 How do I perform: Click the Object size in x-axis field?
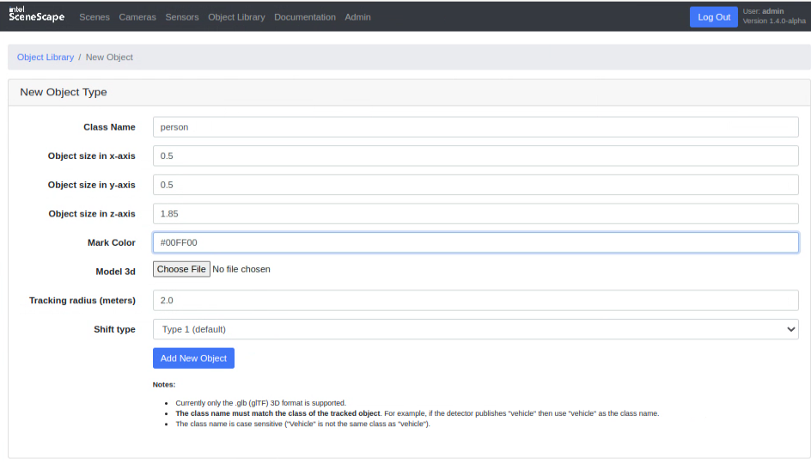pyautogui.click(x=475, y=156)
